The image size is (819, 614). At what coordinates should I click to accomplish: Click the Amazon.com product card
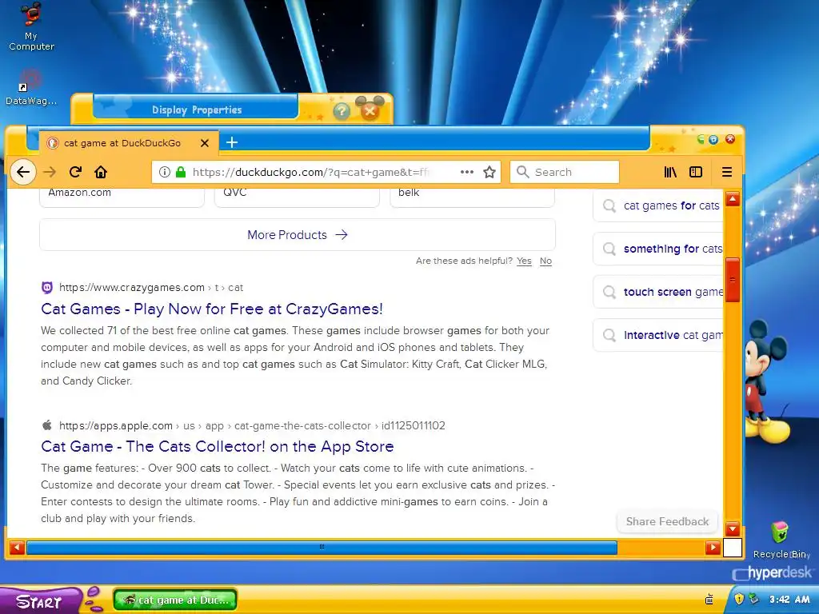point(122,197)
